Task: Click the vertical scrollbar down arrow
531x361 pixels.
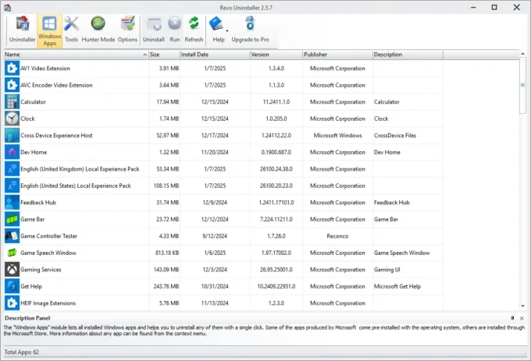Action: [x=522, y=306]
